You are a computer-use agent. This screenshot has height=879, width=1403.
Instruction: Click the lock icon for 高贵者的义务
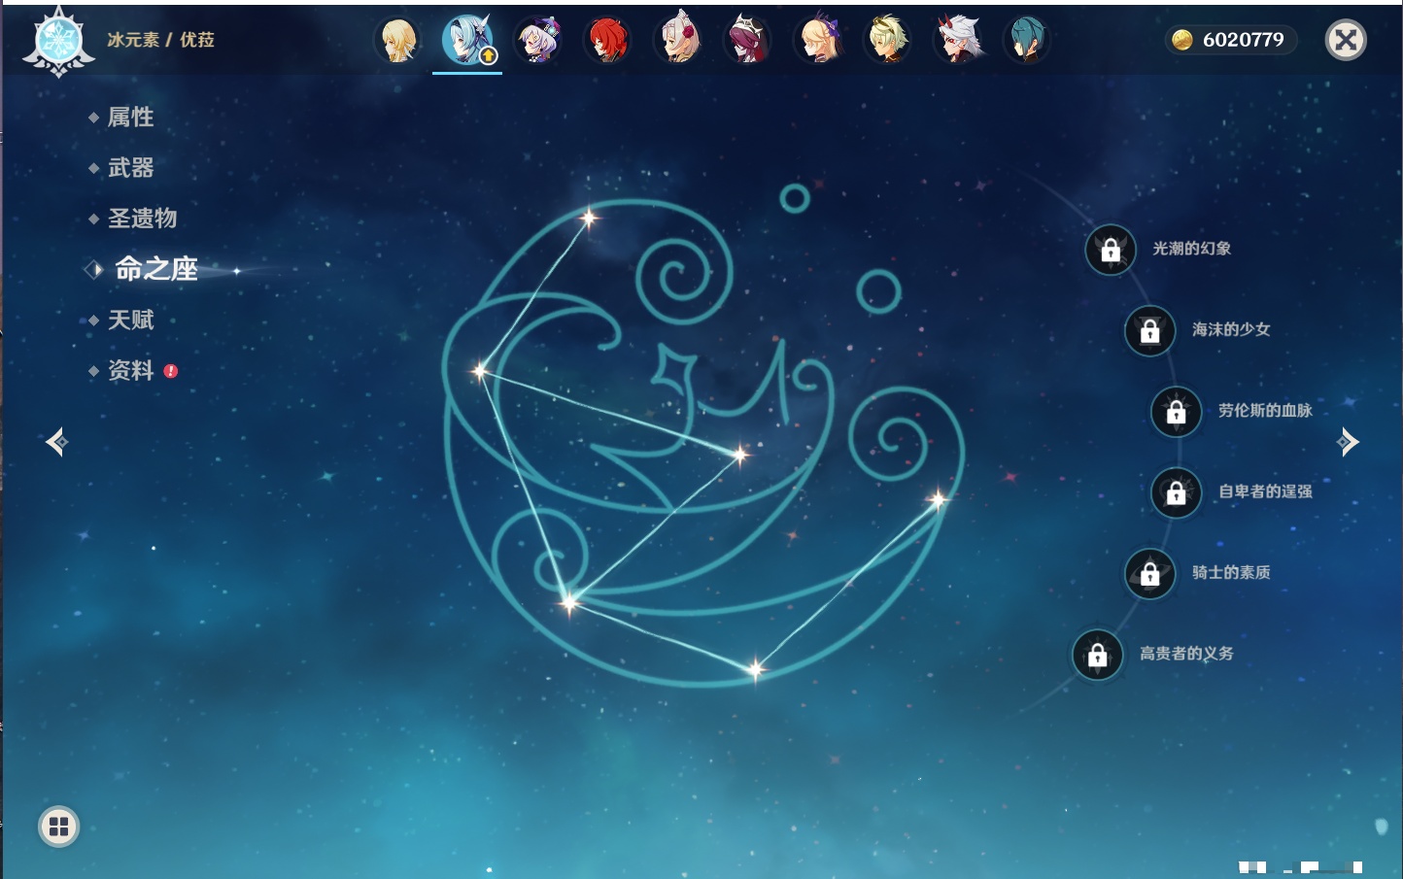(x=1098, y=655)
